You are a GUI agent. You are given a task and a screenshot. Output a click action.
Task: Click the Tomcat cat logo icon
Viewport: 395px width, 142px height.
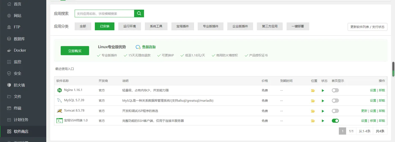[x=59, y=111]
